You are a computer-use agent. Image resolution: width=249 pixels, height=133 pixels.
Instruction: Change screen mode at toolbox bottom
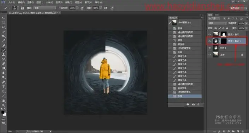tap(4, 123)
